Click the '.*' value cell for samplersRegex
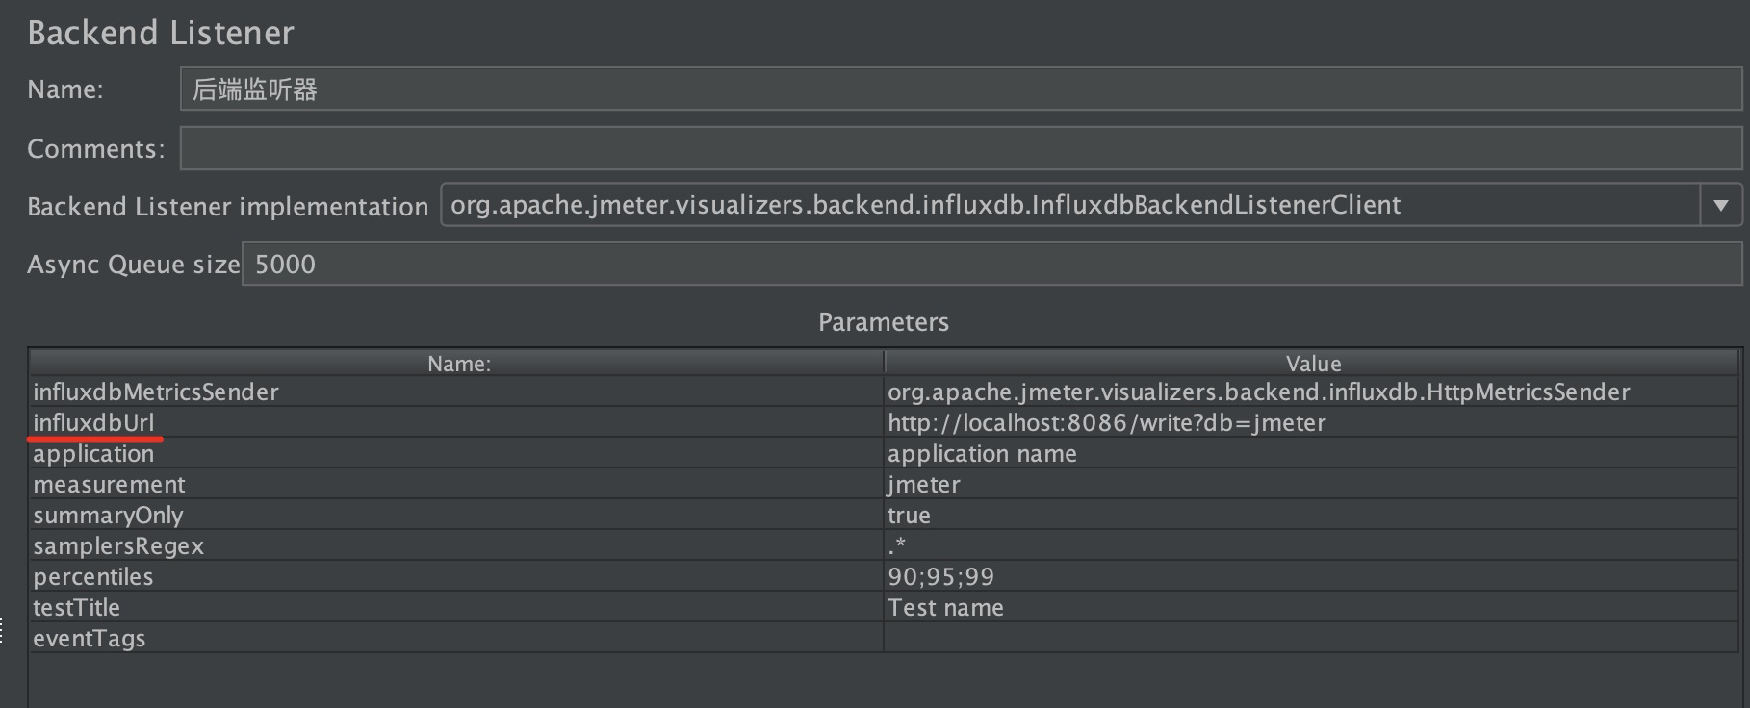This screenshot has width=1750, height=708. [1312, 545]
